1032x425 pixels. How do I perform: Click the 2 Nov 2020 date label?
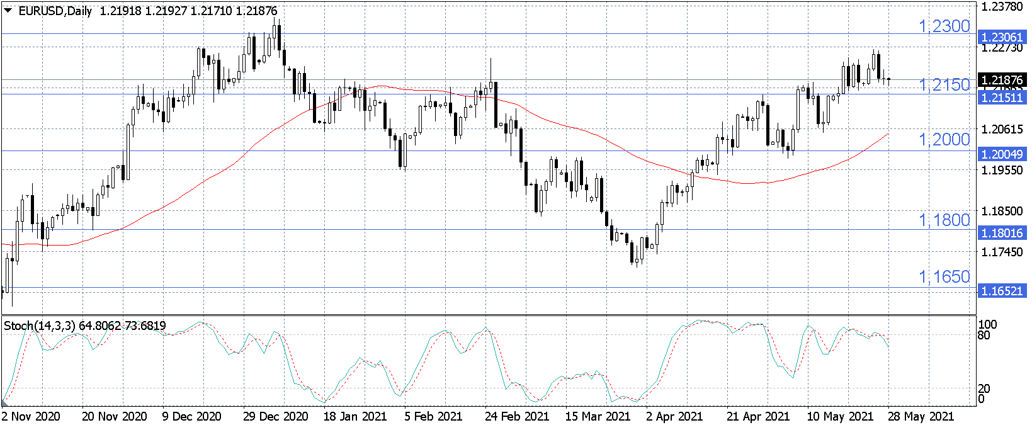tap(31, 416)
